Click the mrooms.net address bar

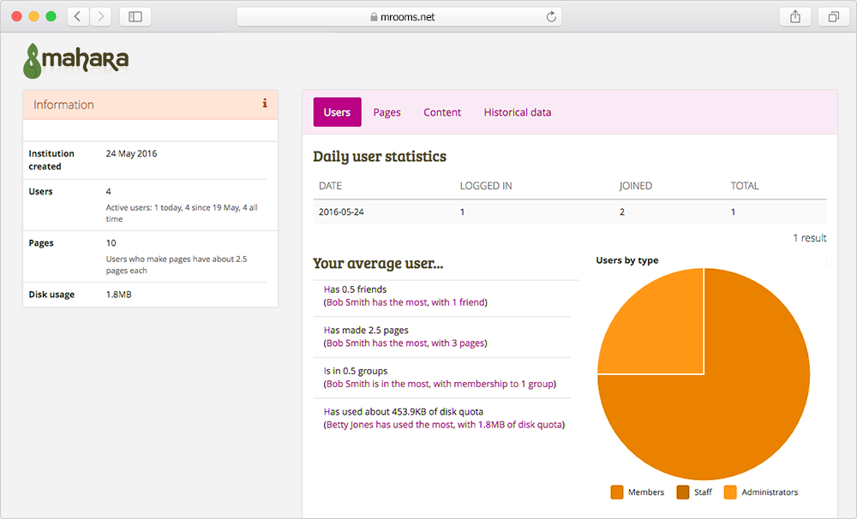tap(399, 16)
